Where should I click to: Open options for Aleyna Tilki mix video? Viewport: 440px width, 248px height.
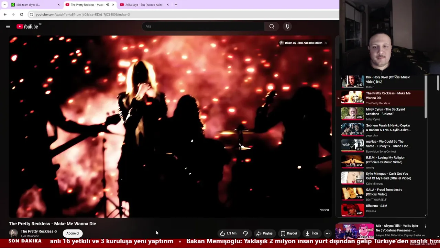tap(426, 227)
